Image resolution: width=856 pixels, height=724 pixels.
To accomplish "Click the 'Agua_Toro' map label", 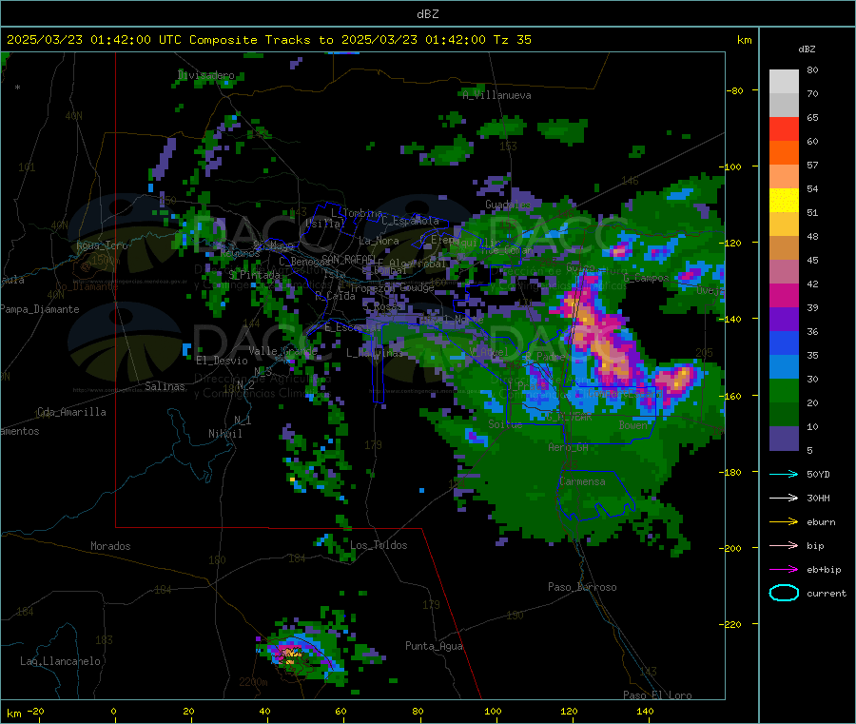I will 102,245.
